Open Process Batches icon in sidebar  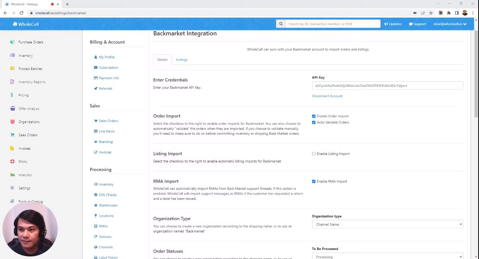pyautogui.click(x=12, y=68)
